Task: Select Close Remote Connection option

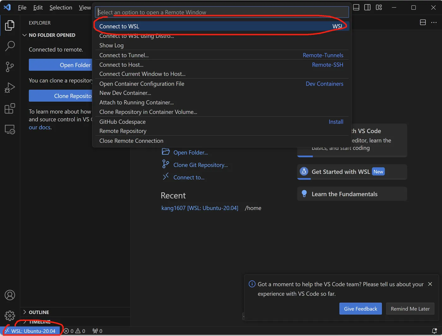Action: tap(222, 141)
